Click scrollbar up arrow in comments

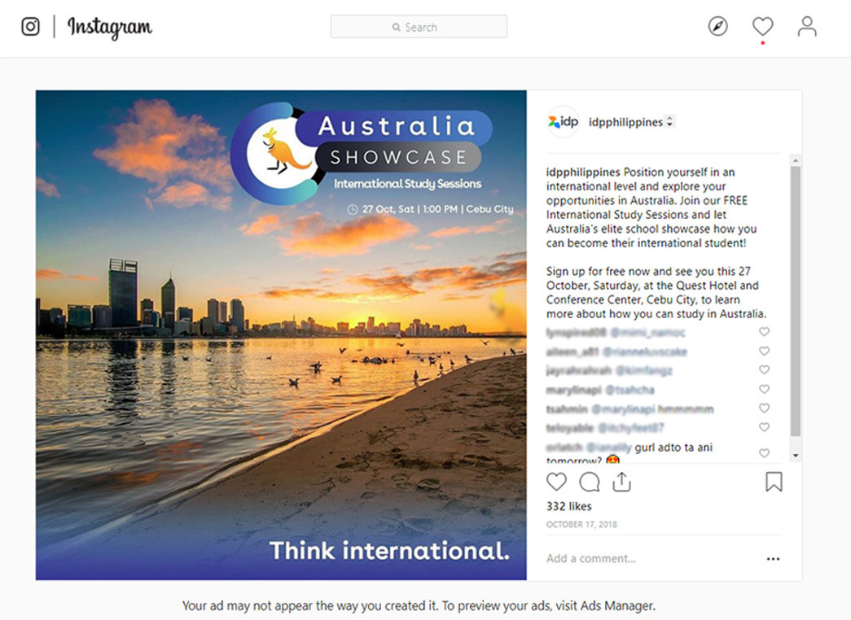point(796,160)
